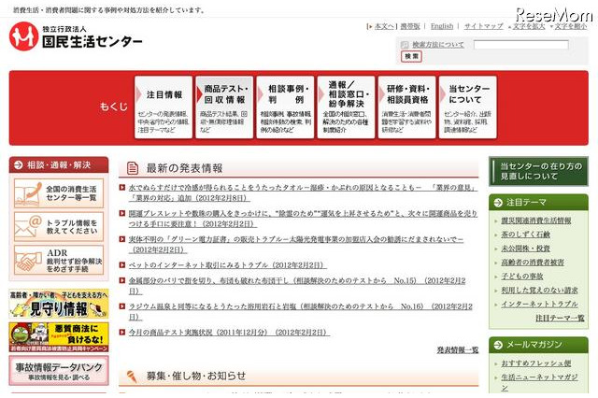Open the サイトマップ link
This screenshot has width=598, height=398.
click(482, 27)
